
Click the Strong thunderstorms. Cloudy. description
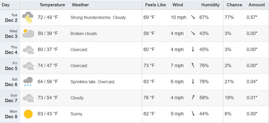[98, 17]
